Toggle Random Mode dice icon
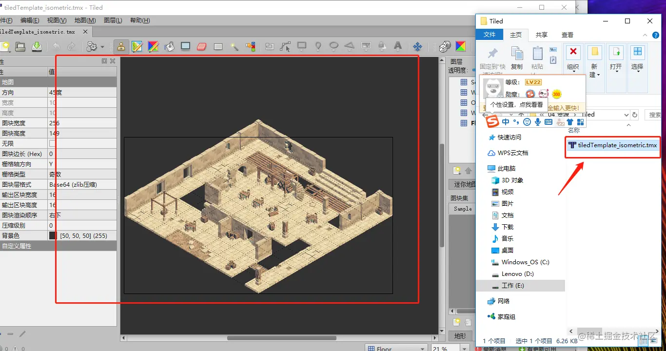Screen dimensions: 666x351 point(445,47)
